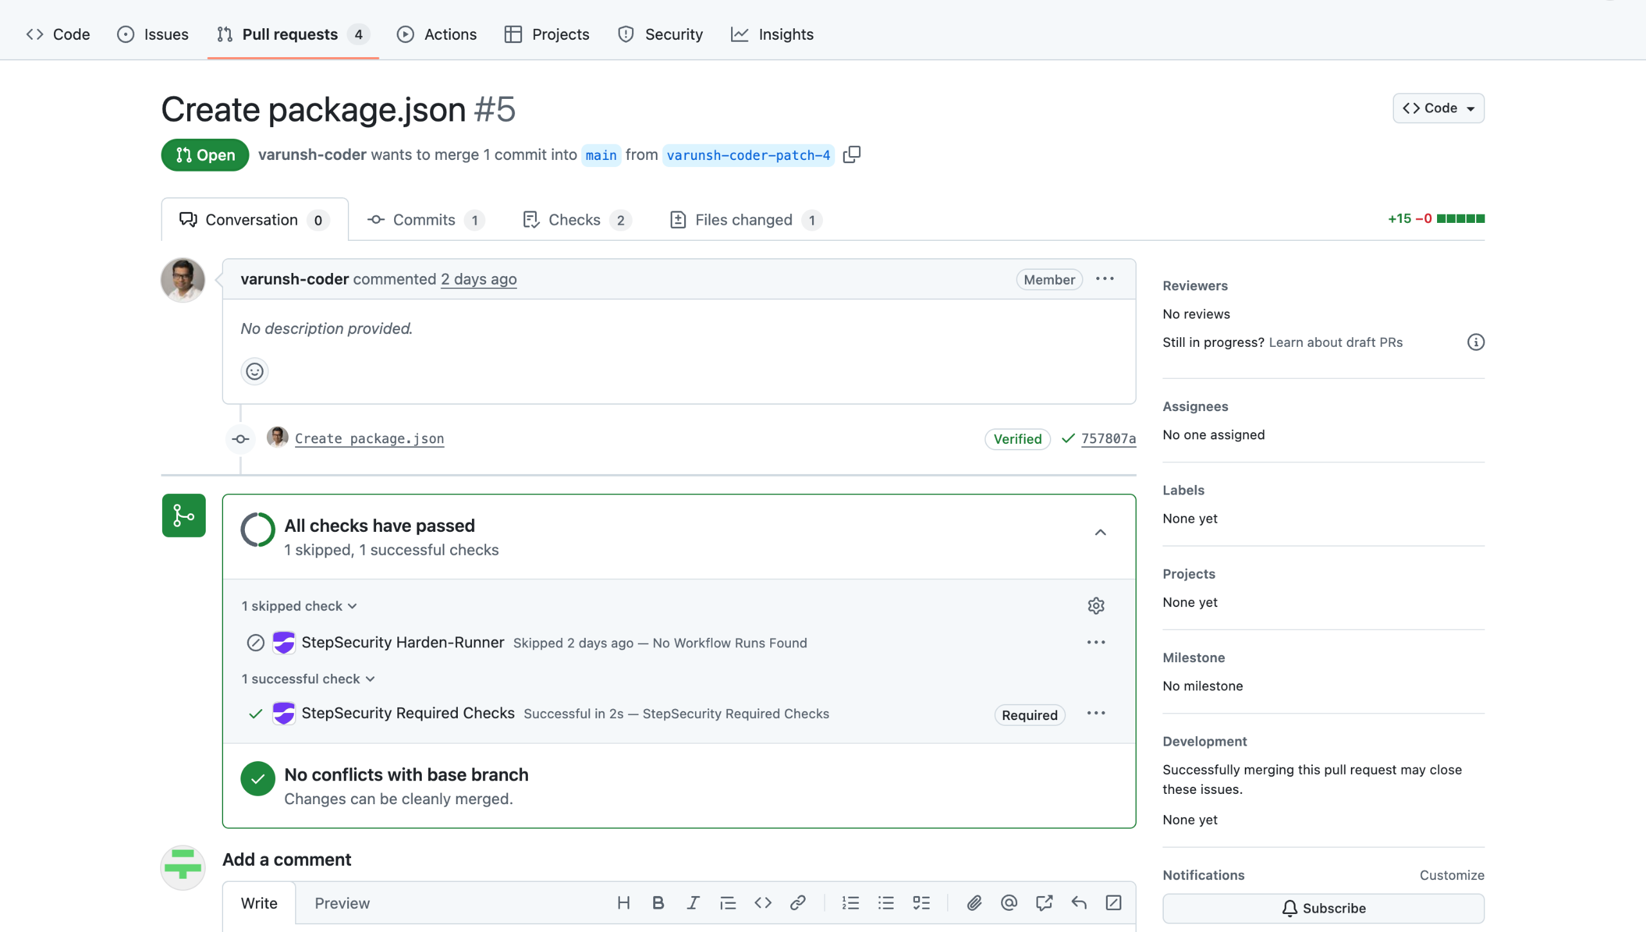Collapse the 1 skipped check list

tap(299, 606)
